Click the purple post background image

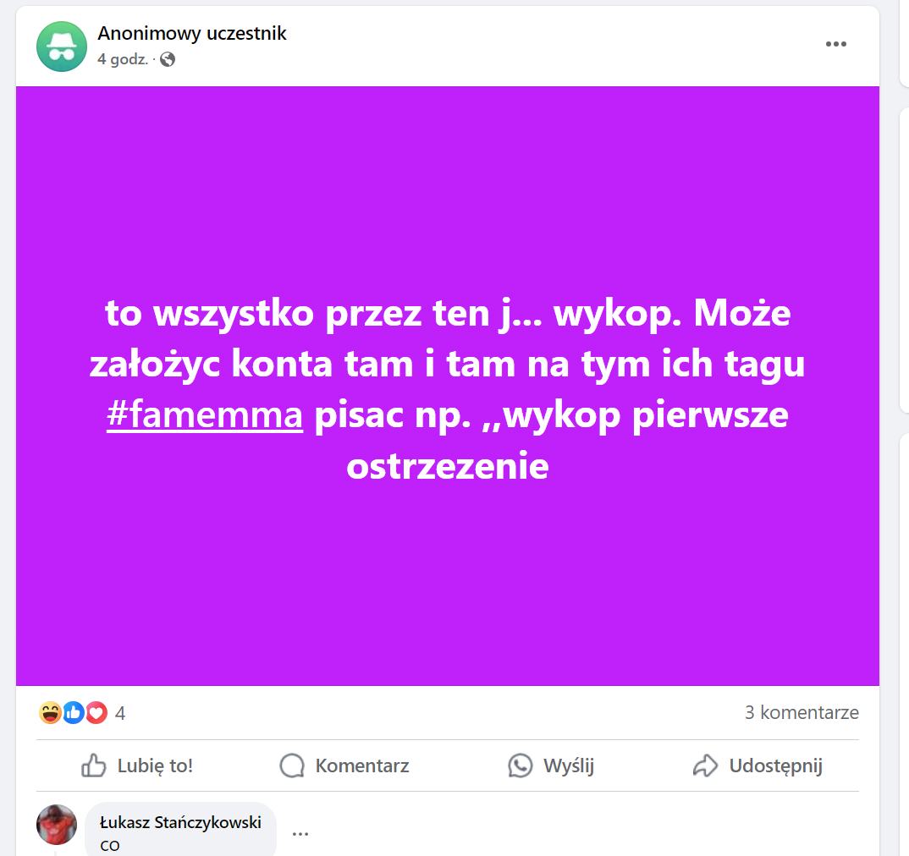(x=448, y=386)
